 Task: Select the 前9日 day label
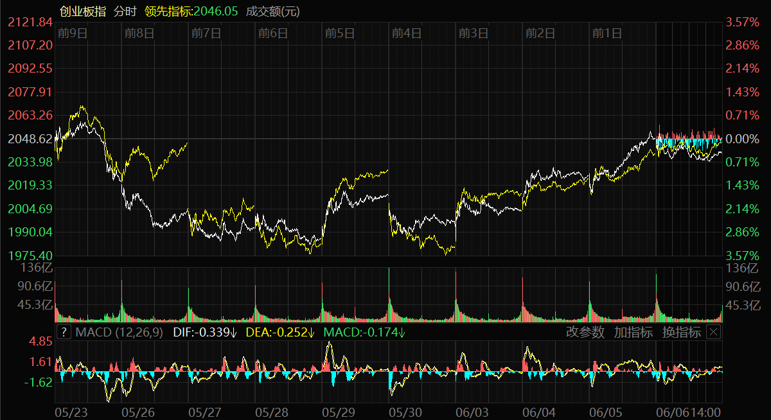[72, 33]
